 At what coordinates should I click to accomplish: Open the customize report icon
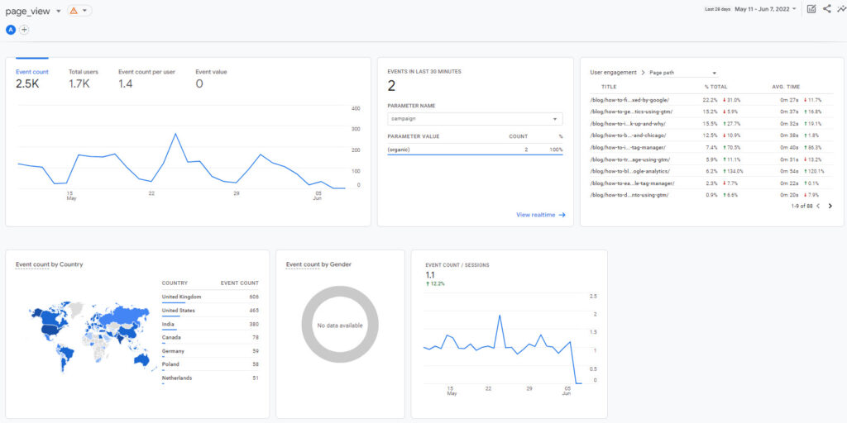pyautogui.click(x=811, y=9)
